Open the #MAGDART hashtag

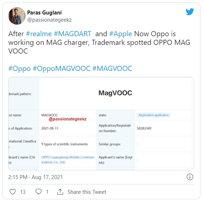pyautogui.click(x=72, y=34)
